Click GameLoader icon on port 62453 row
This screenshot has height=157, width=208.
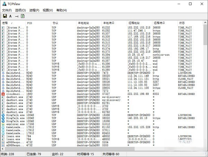[3, 133]
